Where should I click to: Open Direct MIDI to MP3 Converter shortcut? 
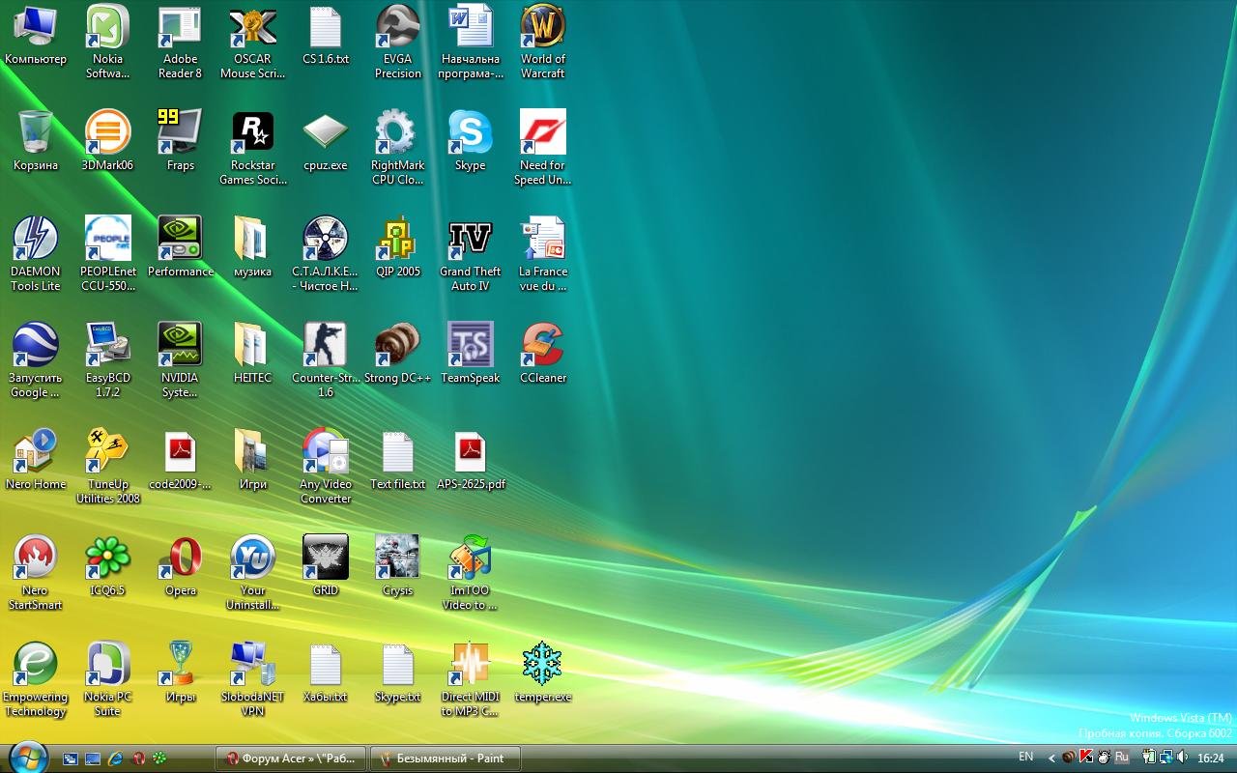[x=471, y=664]
